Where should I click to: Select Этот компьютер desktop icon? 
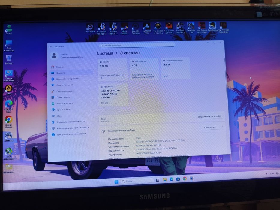(x=9, y=46)
